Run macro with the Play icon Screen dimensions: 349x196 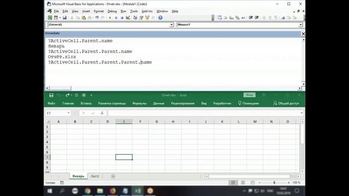coord(110,18)
